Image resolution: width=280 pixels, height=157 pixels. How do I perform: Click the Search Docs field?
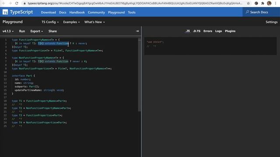coord(261,12)
